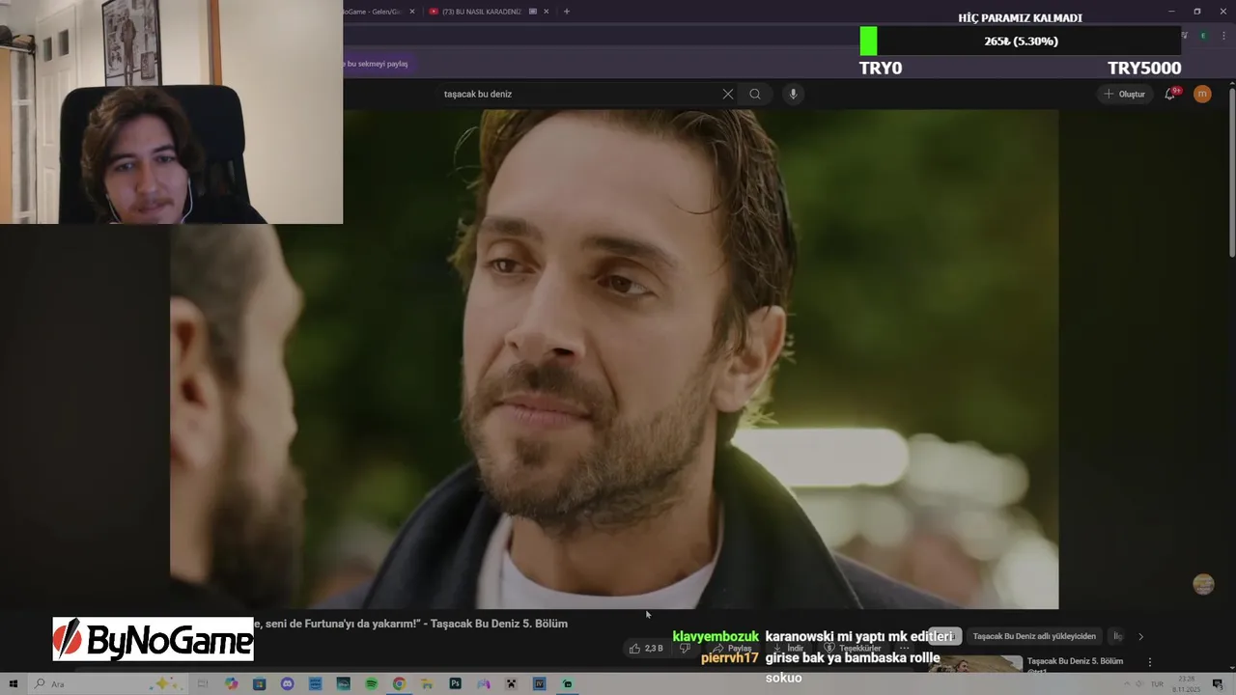Open the Oluştur create menu
This screenshot has height=695, width=1236.
click(1125, 94)
